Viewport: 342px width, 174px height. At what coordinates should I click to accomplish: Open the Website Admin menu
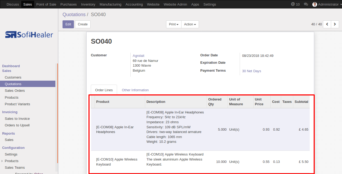175,4
